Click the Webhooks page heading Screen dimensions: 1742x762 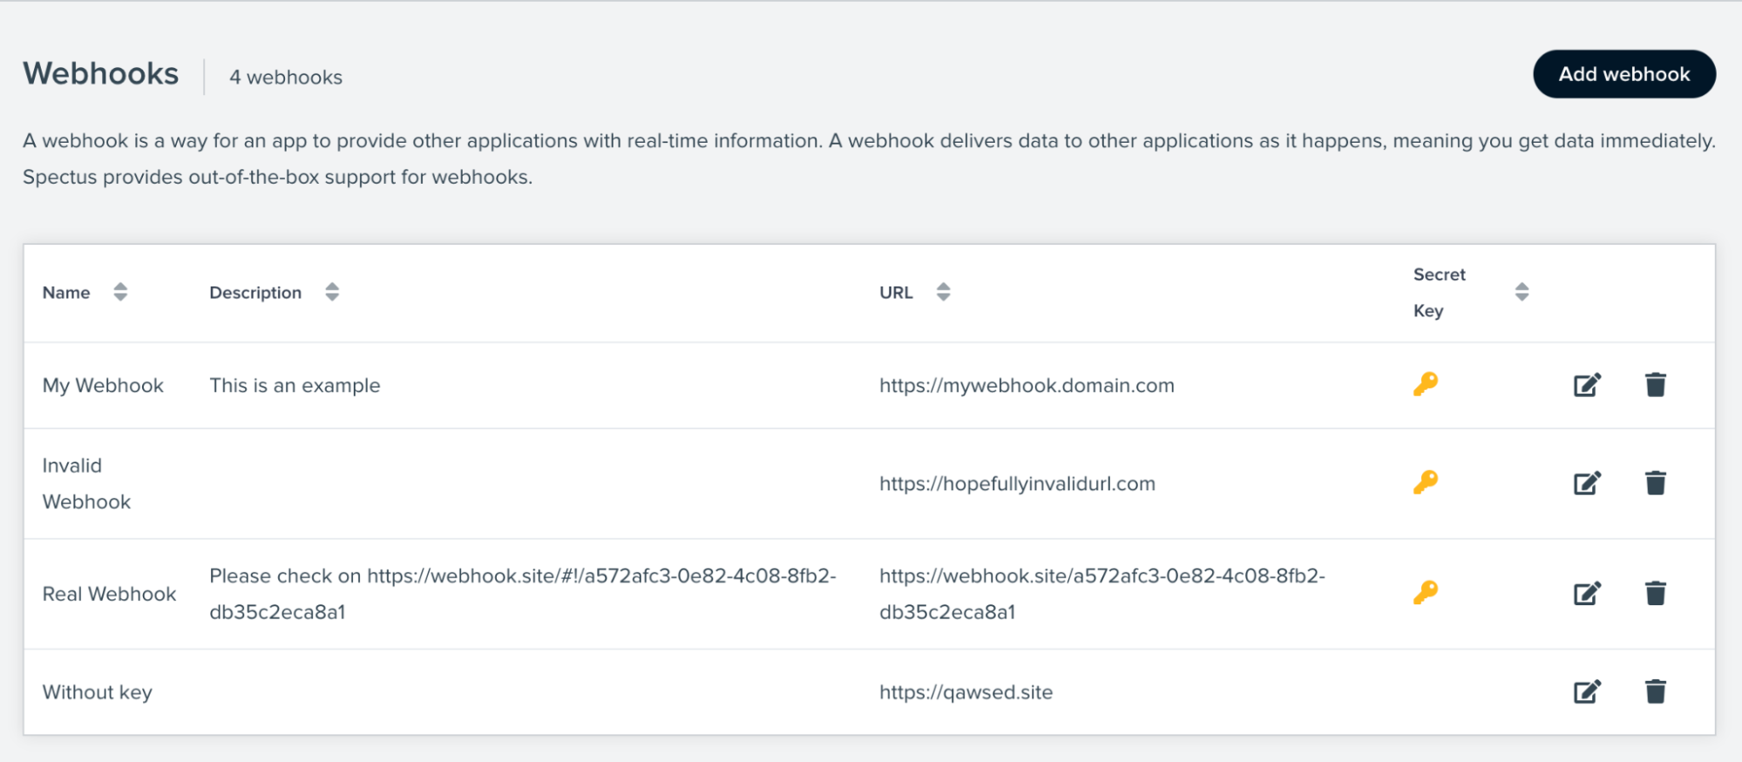[x=101, y=74]
